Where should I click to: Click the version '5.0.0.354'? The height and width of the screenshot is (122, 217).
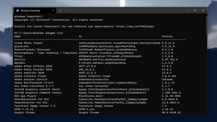pos(169,76)
